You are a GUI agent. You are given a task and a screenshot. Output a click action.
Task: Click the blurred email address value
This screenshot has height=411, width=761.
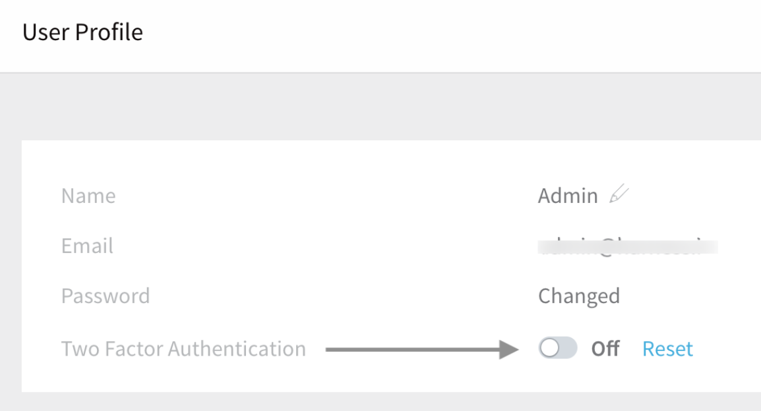[628, 246]
